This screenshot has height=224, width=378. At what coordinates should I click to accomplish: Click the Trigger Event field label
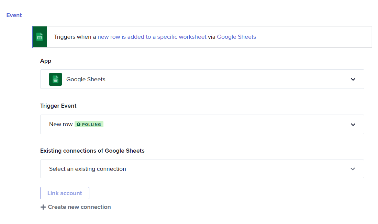58,106
